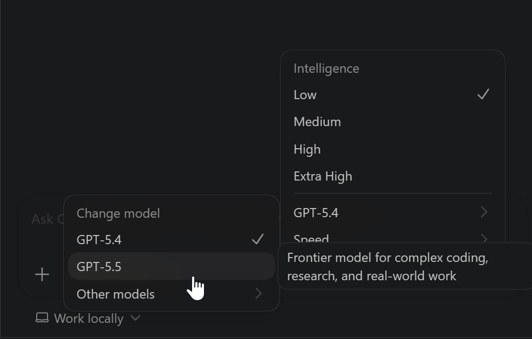Select Low intelligence level

[393, 95]
